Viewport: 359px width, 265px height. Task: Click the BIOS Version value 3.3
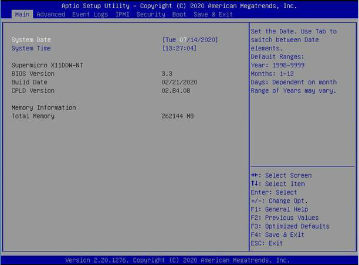[x=167, y=74]
